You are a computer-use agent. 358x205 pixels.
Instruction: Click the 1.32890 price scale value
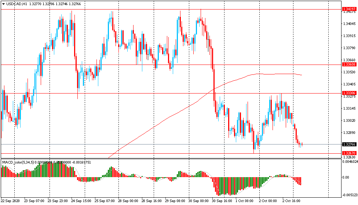(x=349, y=133)
